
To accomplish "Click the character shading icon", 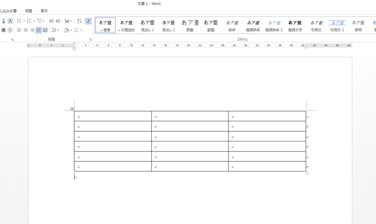I will (x=3, y=30).
